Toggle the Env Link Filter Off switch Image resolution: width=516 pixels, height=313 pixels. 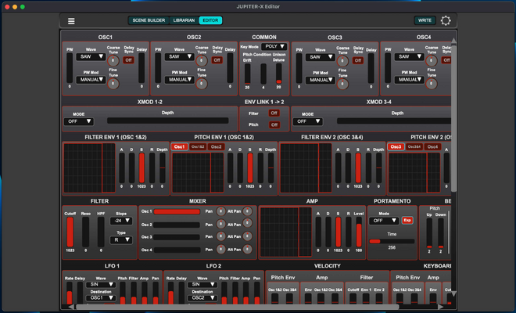(x=274, y=113)
